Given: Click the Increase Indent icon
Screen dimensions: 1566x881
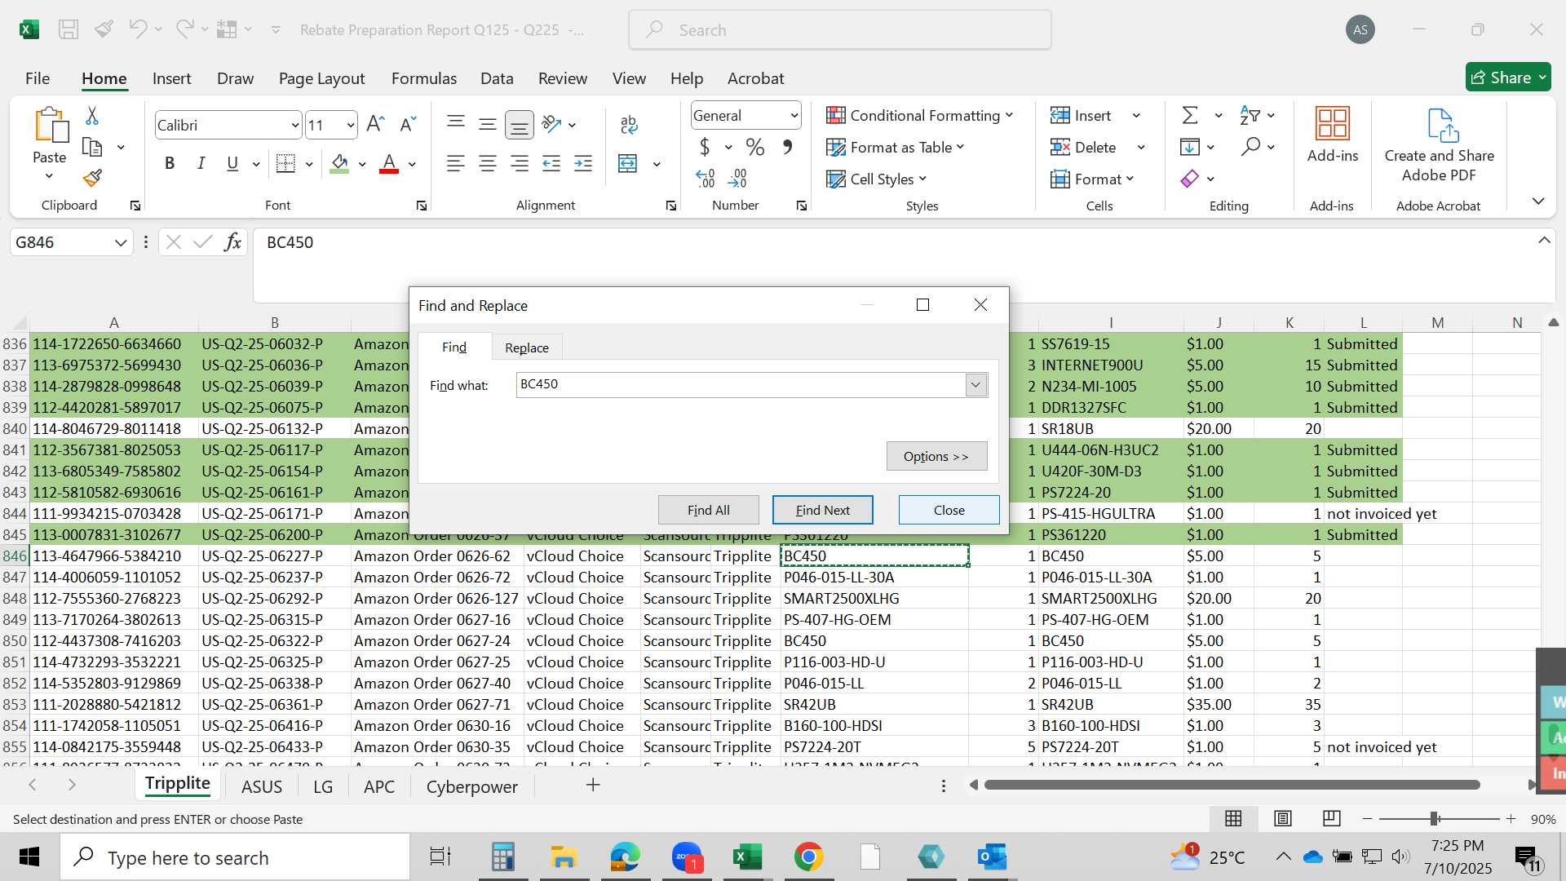Looking at the screenshot, I should pyautogui.click(x=583, y=164).
